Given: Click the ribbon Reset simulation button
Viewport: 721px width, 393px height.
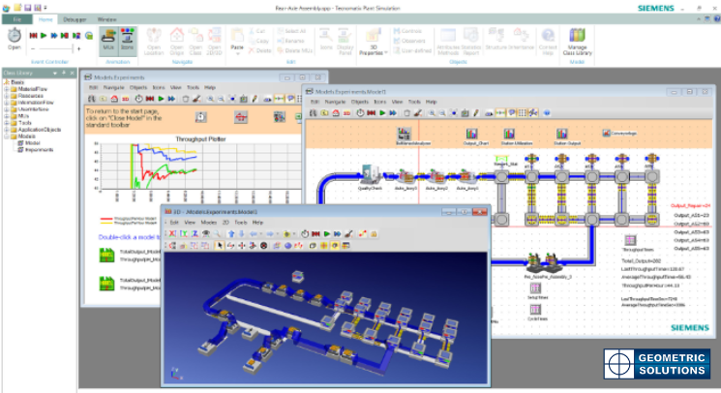Looking at the screenshot, I should [34, 36].
